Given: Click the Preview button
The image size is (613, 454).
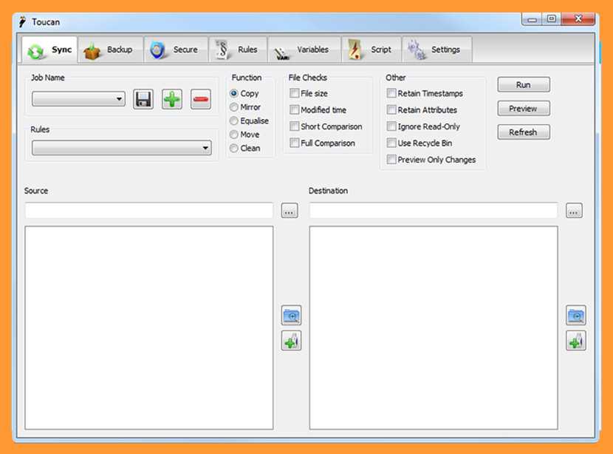Looking at the screenshot, I should coord(523,109).
